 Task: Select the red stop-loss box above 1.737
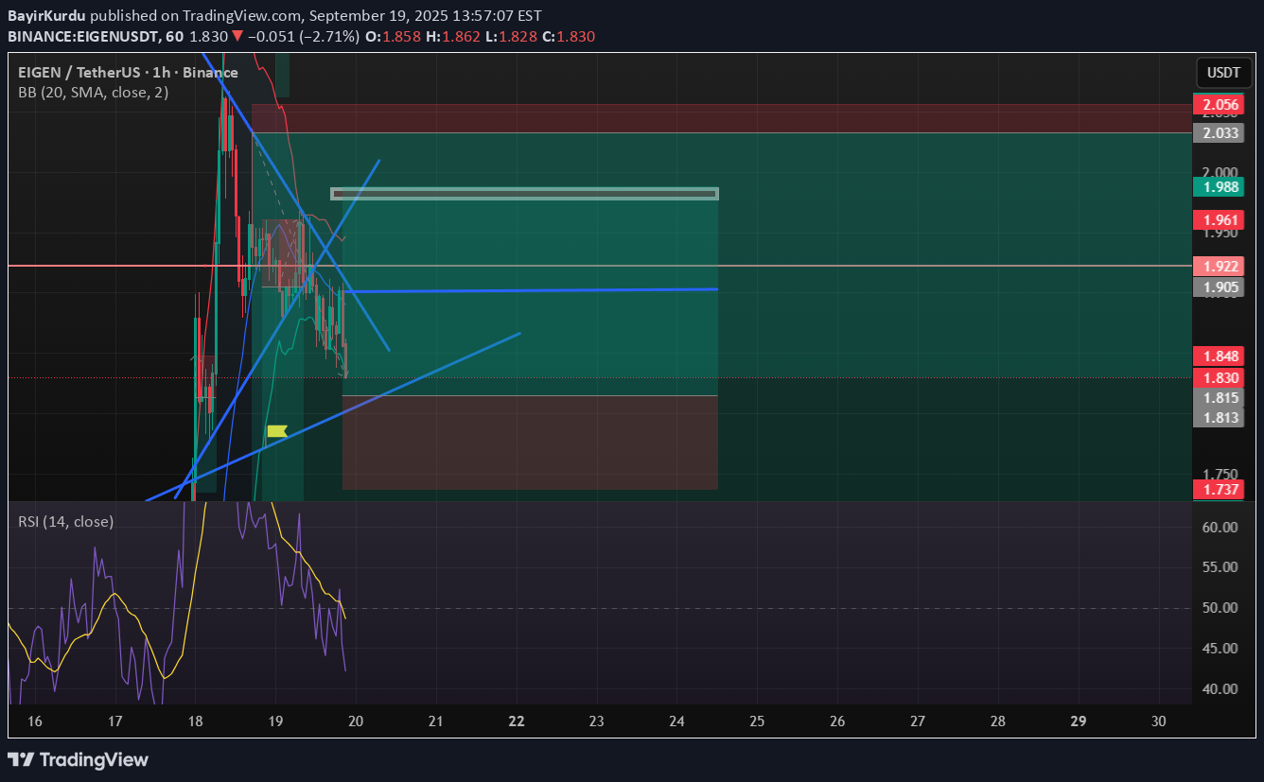click(x=530, y=443)
